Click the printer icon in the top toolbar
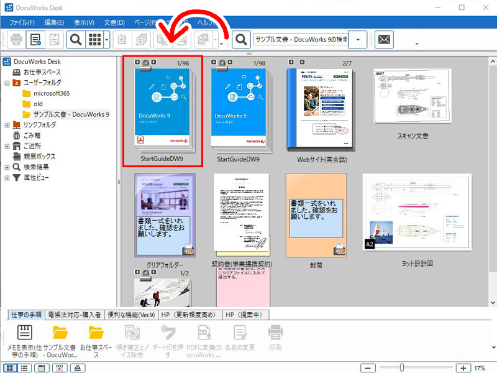 coord(16,40)
